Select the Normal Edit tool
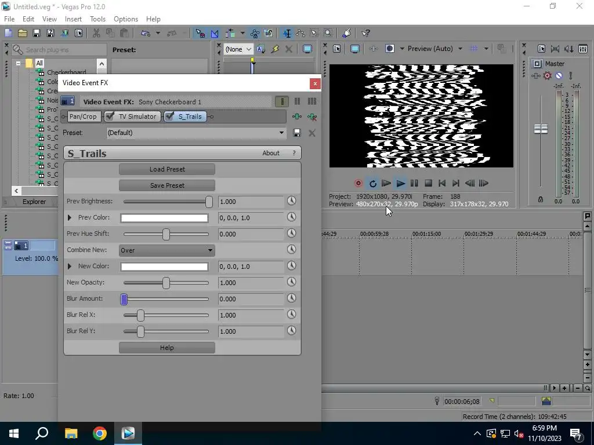Viewport: 594px width, 445px height. (287, 33)
